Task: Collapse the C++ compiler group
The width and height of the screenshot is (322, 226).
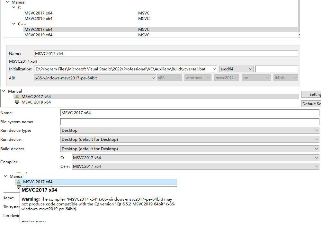Action: (14, 24)
